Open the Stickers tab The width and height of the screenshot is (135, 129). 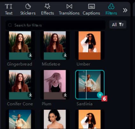(28, 9)
